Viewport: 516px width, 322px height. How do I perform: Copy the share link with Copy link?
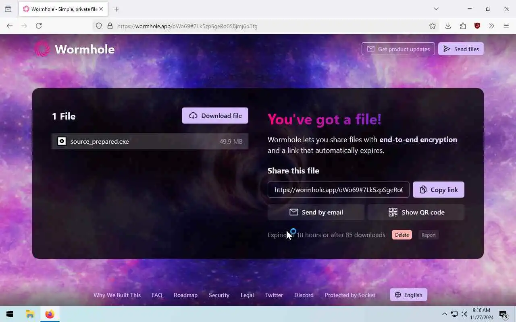(439, 190)
